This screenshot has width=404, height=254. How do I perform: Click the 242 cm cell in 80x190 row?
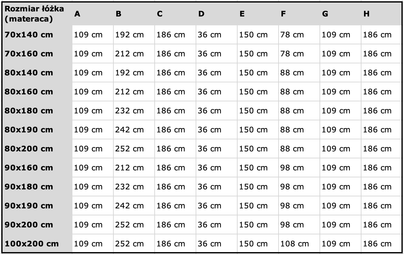click(x=134, y=130)
